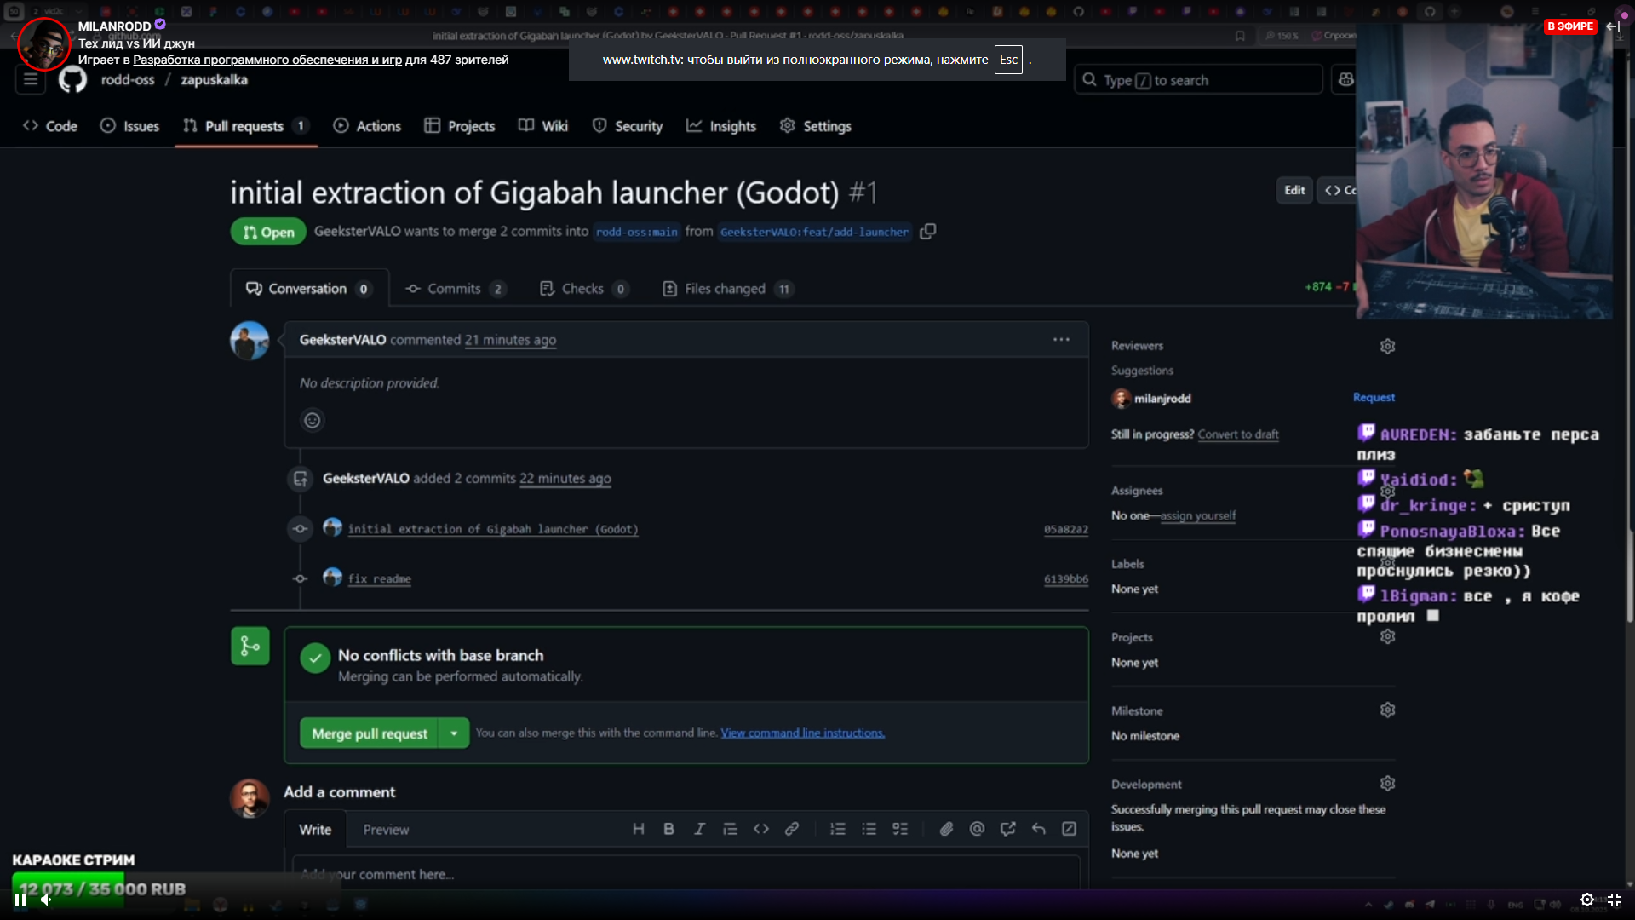
Task: Open the Milestone gear selector
Action: coord(1387,710)
